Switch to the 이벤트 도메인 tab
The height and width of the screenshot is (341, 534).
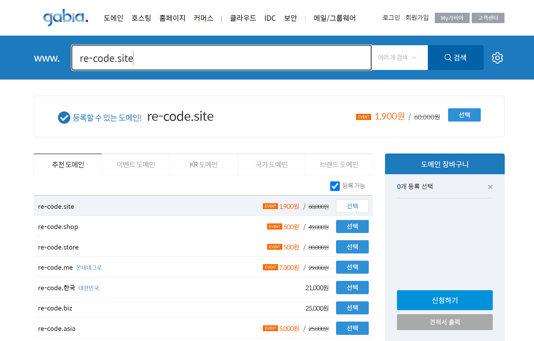(136, 165)
